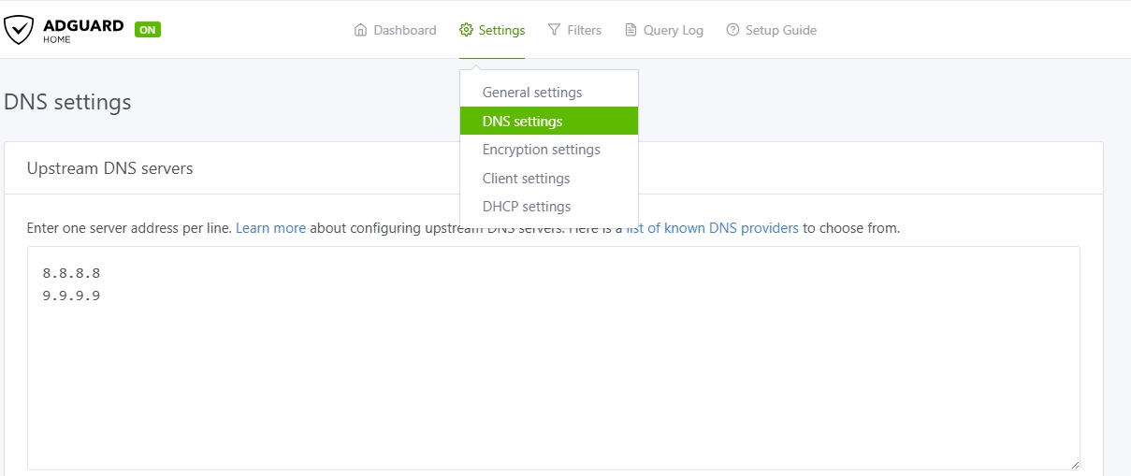Go to Encryption settings in the dropdown
This screenshot has width=1131, height=476.
[541, 150]
